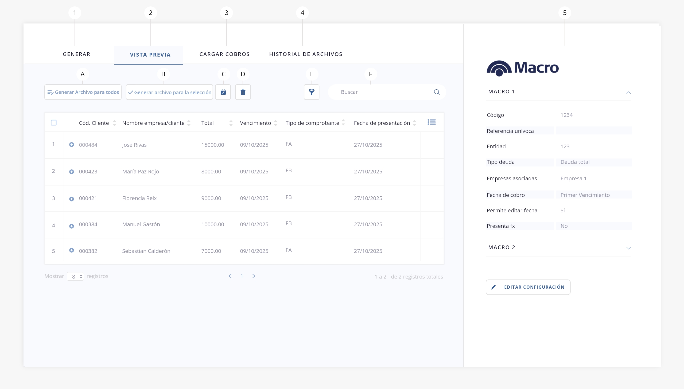Click the search magnifier icon
The image size is (684, 389).
(x=437, y=92)
